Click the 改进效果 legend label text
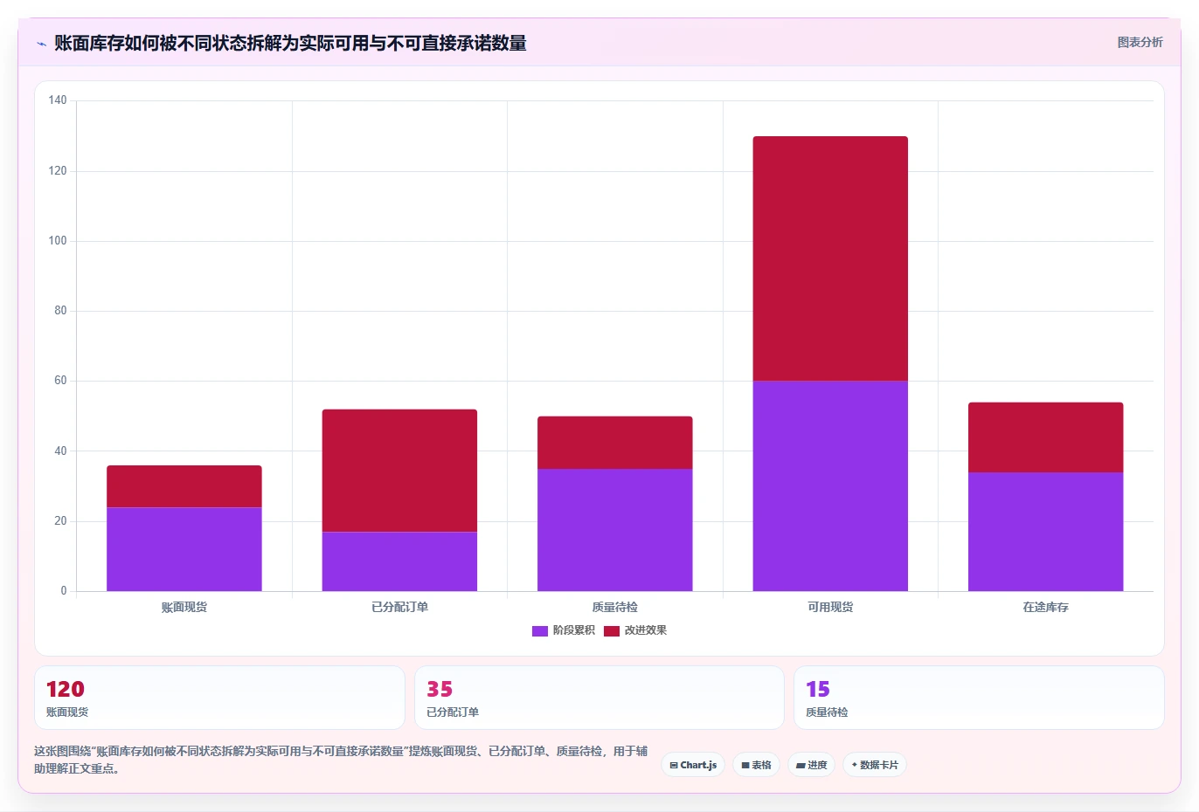This screenshot has width=1199, height=812. pyautogui.click(x=645, y=630)
